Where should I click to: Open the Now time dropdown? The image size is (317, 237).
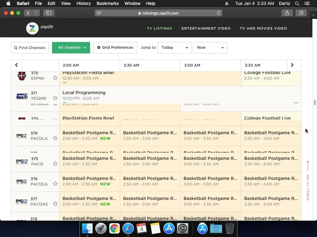(x=210, y=48)
